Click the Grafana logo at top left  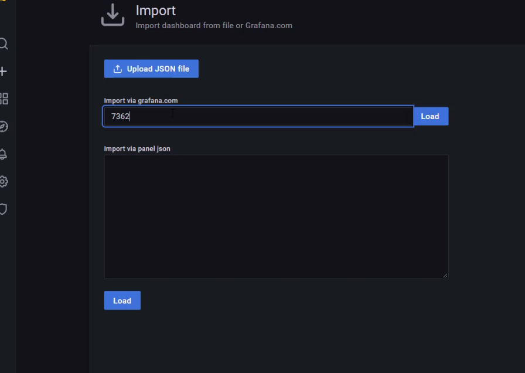point(3,2)
